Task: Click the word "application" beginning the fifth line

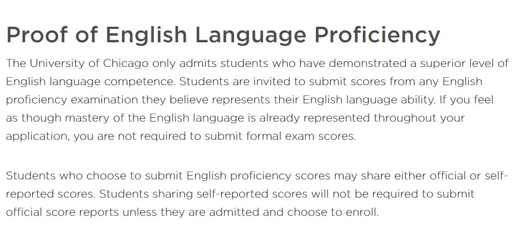Action: [x=38, y=137]
